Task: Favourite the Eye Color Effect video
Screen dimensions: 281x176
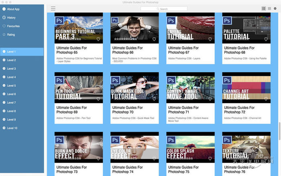Action: 154,158
